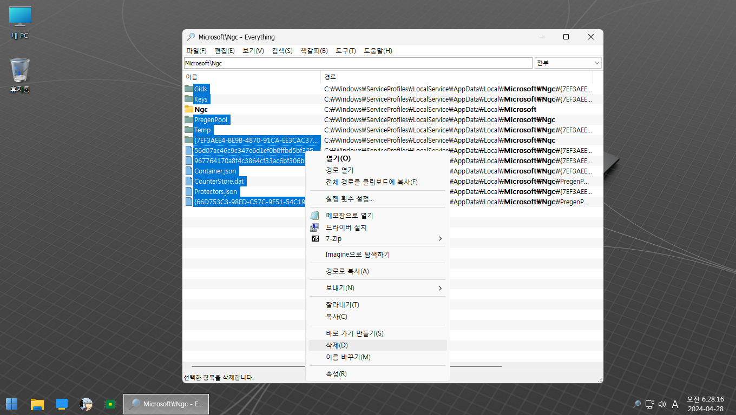Screen dimensions: 736x415
Task: Click the Temp folder icon
Action: tap(189, 130)
